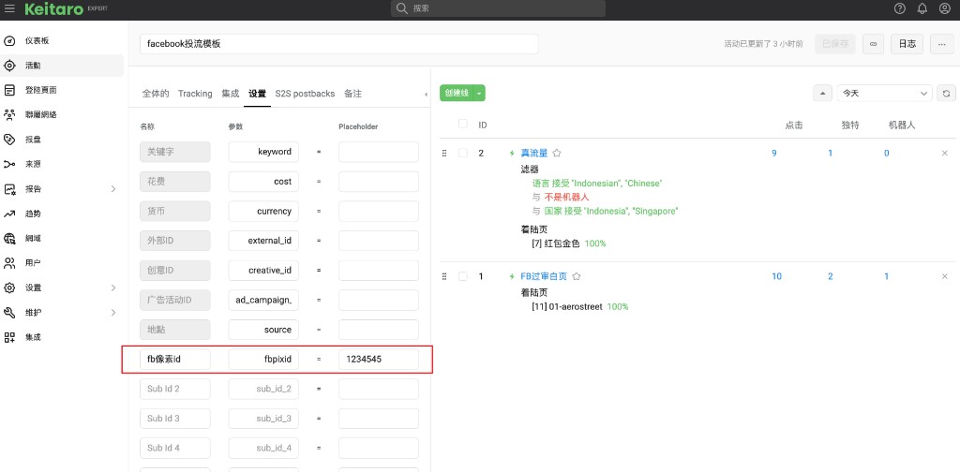Click the drag handle of flow 1
Viewport: 960px width, 472px height.
coord(444,276)
